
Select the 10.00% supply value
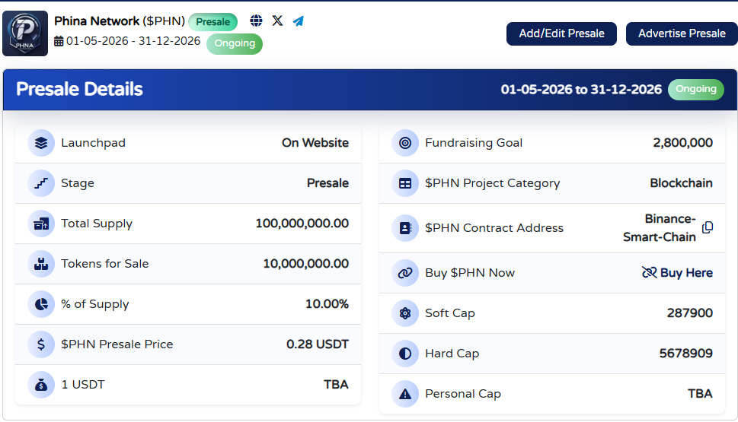[x=327, y=304]
